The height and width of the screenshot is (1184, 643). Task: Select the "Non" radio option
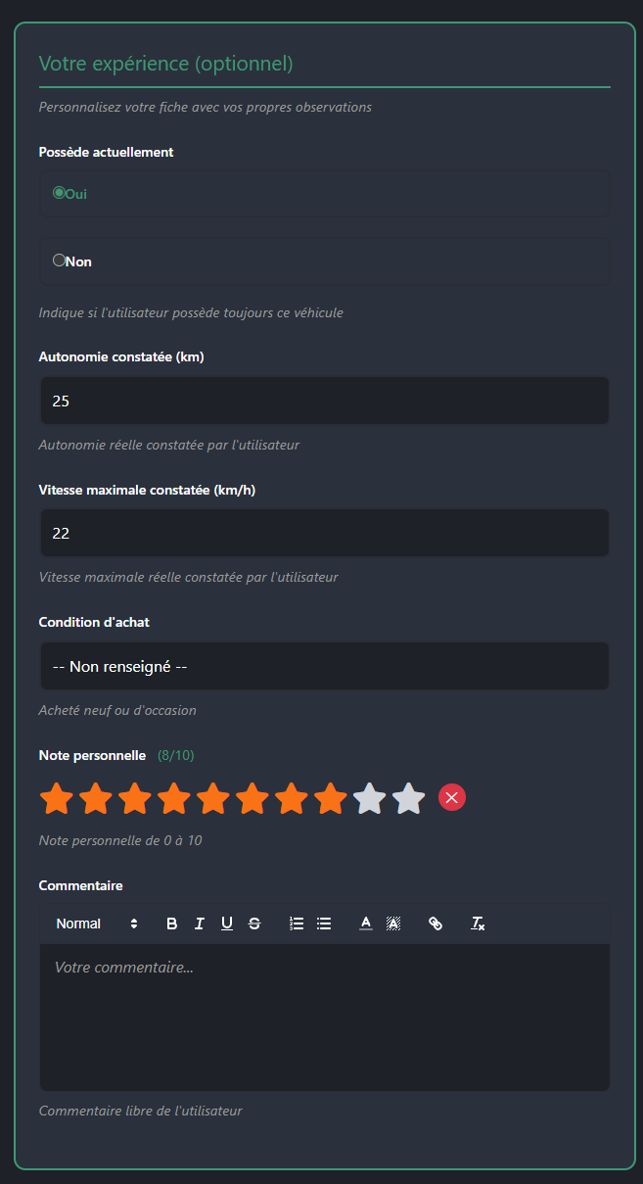[59, 260]
